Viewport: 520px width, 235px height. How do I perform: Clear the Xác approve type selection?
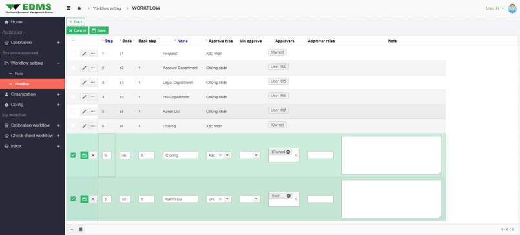click(x=220, y=155)
